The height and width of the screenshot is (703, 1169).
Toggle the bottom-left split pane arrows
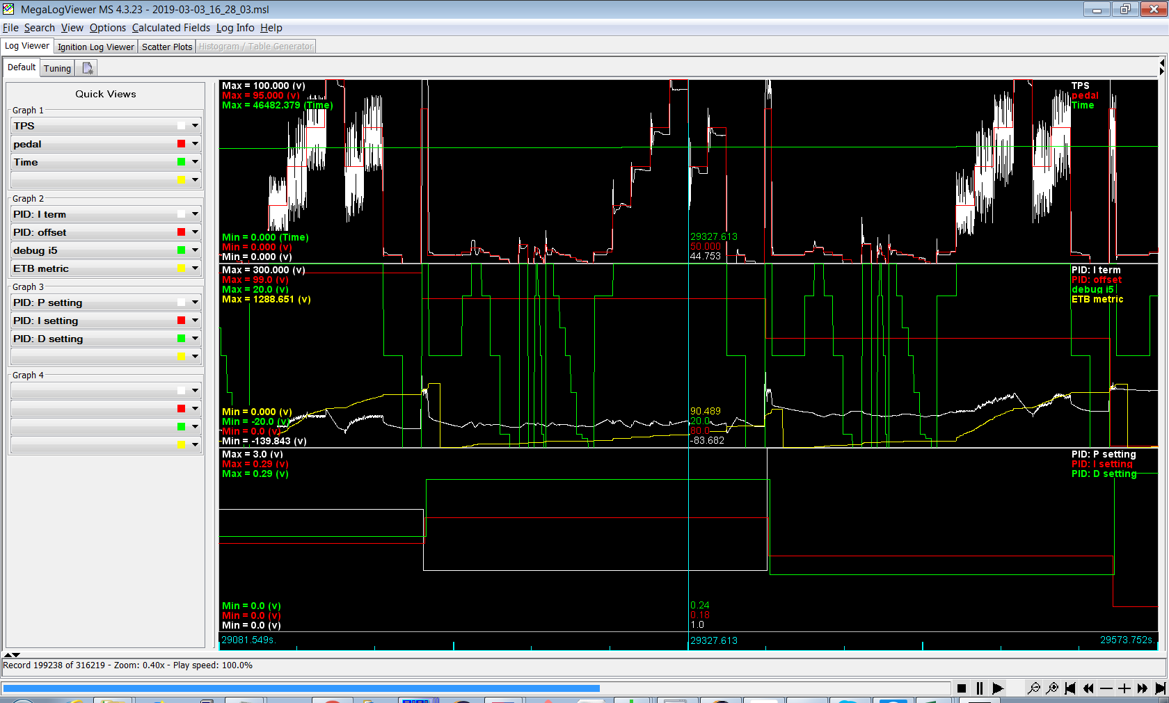[12, 654]
